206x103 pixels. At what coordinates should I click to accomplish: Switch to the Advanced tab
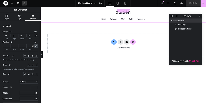click(33, 17)
